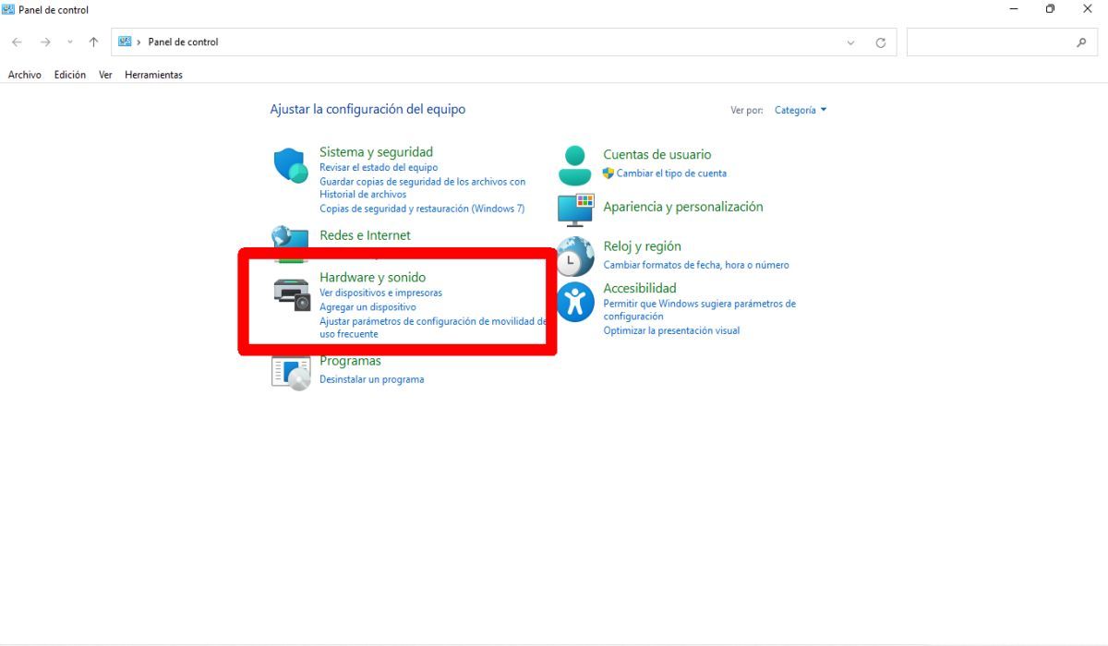Open the Redes e Internet category
The image size is (1108, 646).
(x=365, y=235)
